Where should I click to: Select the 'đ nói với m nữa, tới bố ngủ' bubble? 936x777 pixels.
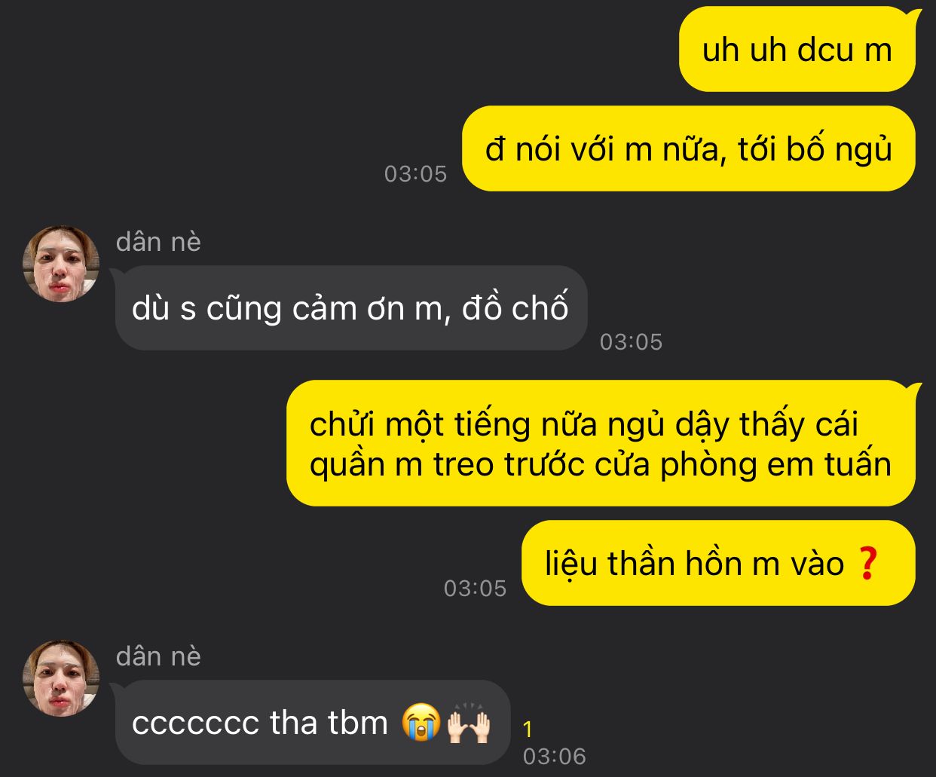(689, 149)
